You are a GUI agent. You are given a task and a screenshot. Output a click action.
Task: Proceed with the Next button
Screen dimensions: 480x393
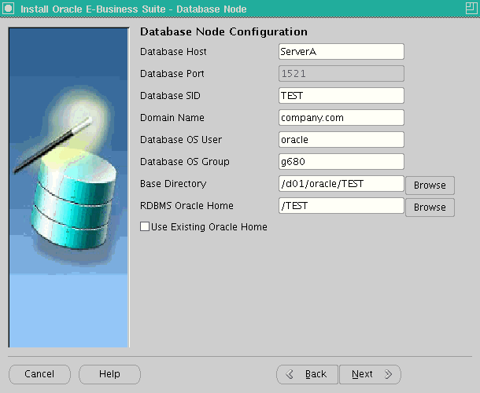point(370,374)
